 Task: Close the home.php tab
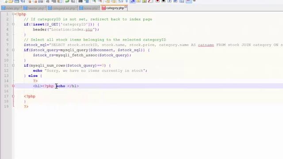click(99, 7)
